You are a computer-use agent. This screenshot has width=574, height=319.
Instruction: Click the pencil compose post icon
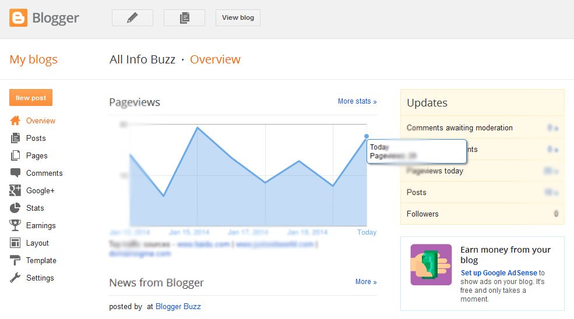pyautogui.click(x=132, y=17)
